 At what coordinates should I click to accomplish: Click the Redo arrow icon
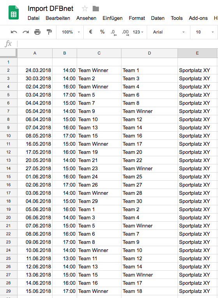(26, 32)
